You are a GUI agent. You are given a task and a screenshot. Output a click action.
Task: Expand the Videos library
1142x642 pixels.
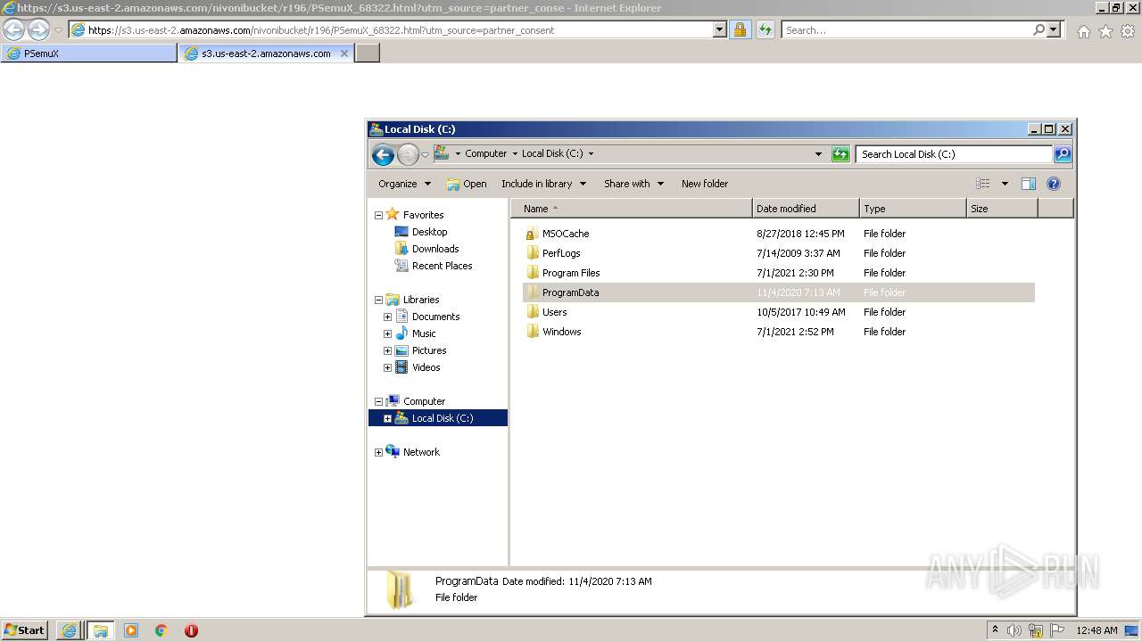click(387, 367)
